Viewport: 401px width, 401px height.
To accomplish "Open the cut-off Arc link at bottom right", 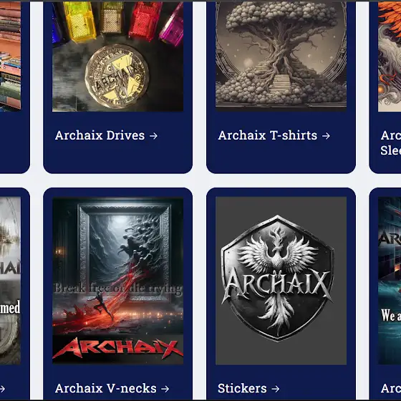I will tap(391, 388).
